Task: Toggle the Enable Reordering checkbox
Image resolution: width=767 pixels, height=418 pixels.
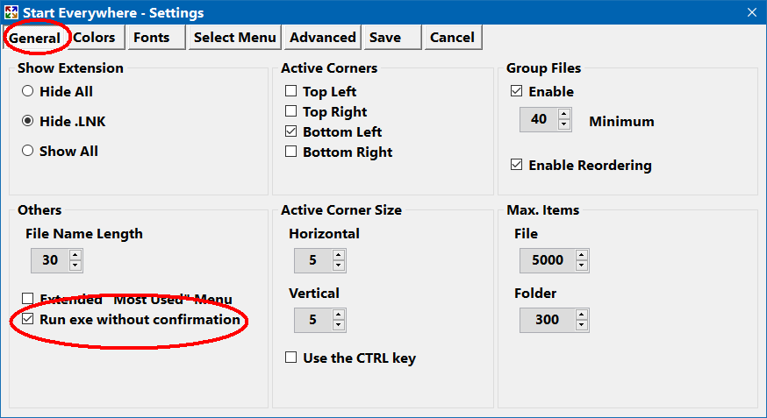Action: (x=517, y=165)
